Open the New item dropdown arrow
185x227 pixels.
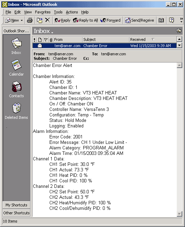point(22,20)
